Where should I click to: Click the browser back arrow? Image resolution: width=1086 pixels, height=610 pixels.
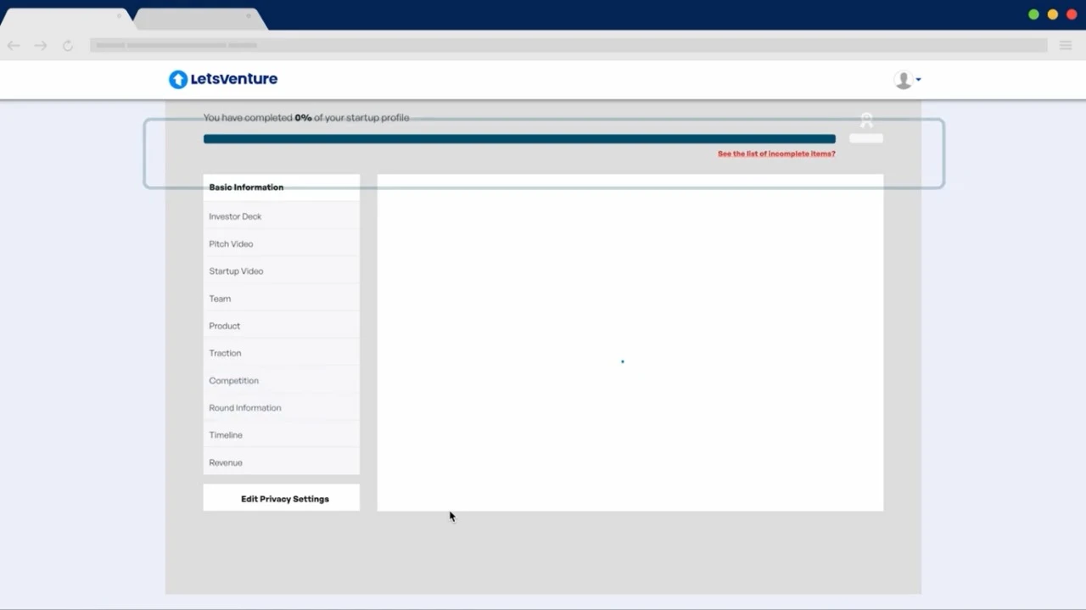point(14,46)
